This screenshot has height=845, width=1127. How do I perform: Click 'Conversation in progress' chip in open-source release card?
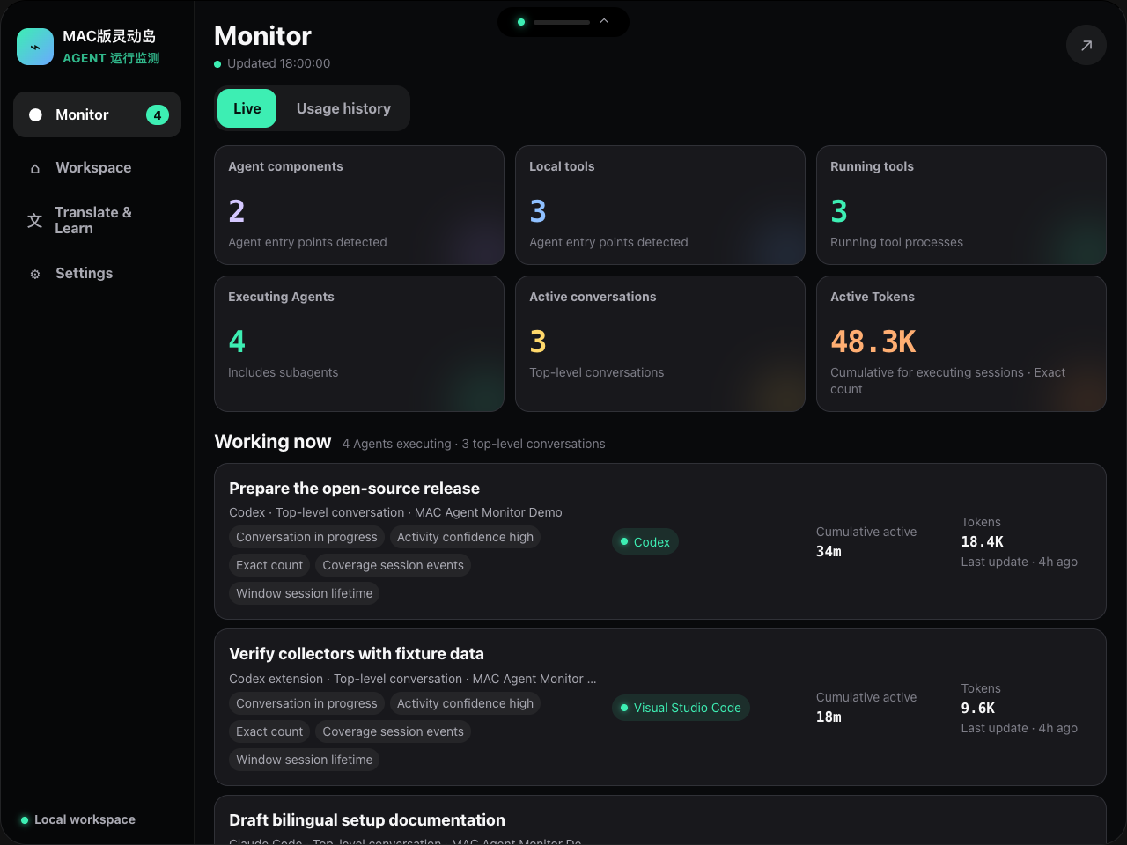click(306, 537)
